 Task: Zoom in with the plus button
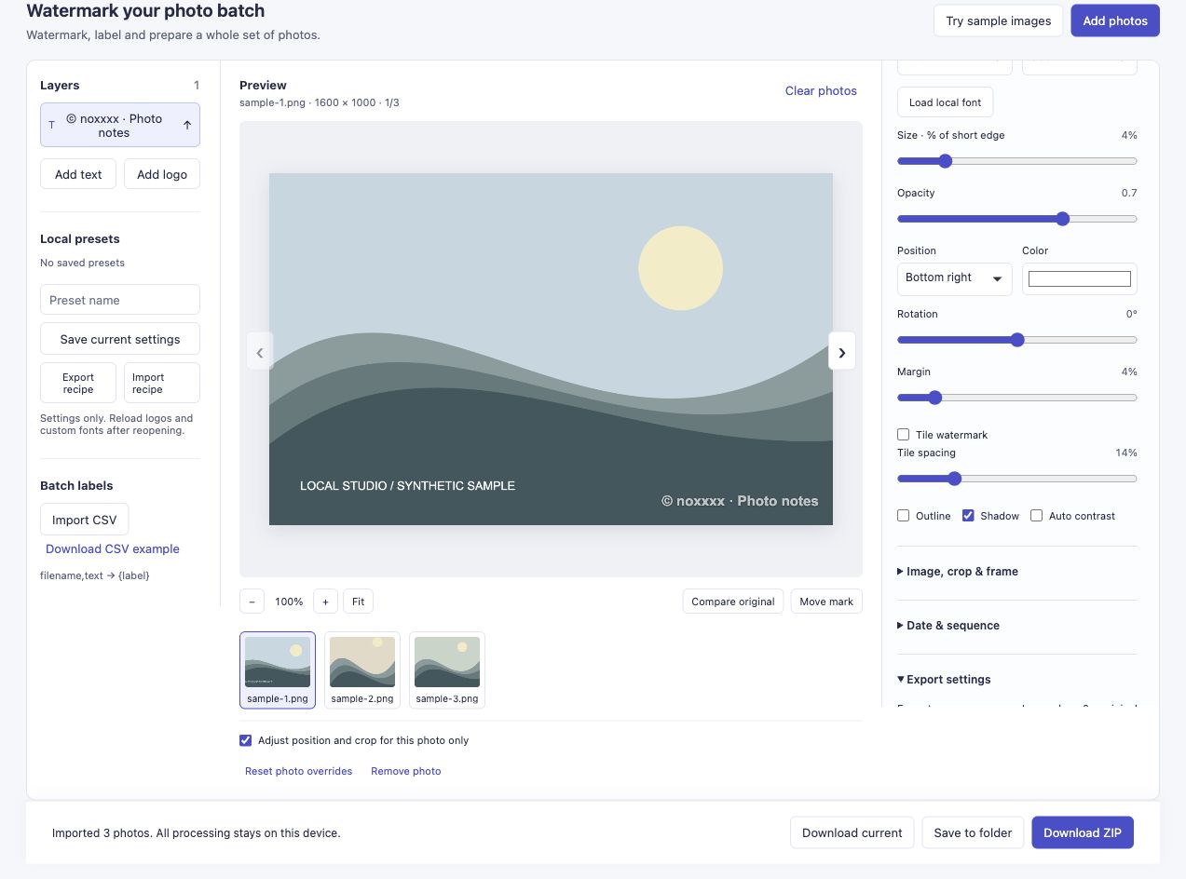[x=325, y=602]
